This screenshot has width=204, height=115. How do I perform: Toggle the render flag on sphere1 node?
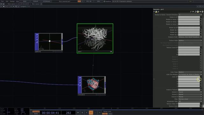click(x=37, y=37)
